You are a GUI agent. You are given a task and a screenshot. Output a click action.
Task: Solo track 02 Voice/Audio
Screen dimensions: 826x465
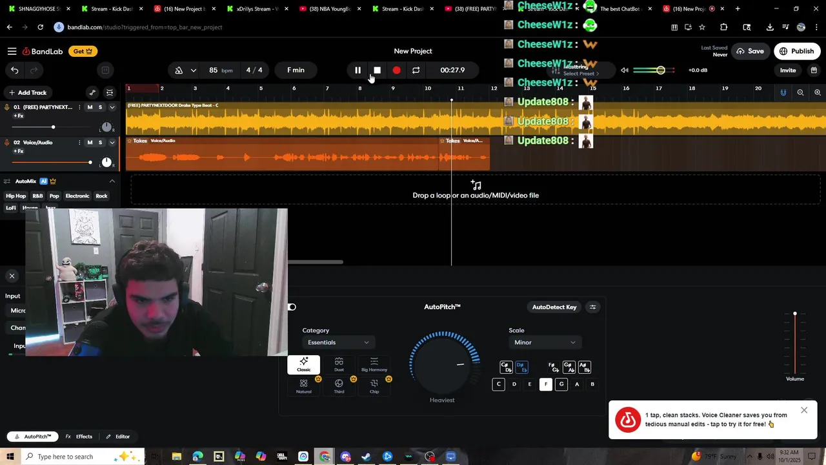(x=100, y=143)
